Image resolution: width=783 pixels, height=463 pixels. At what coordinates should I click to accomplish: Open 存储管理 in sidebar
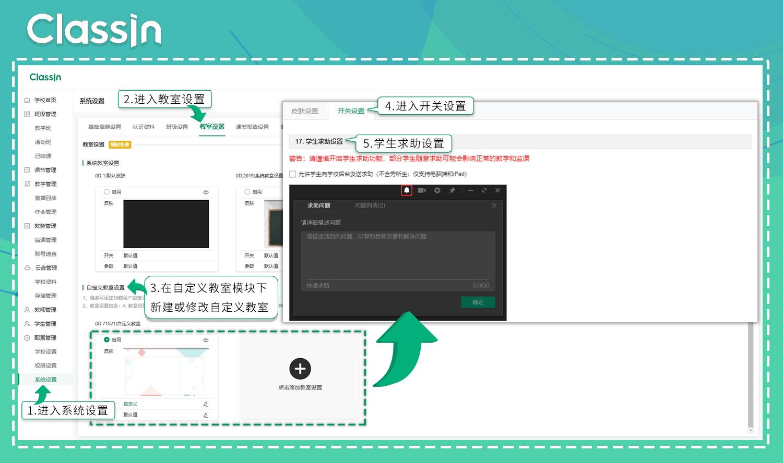(x=45, y=296)
